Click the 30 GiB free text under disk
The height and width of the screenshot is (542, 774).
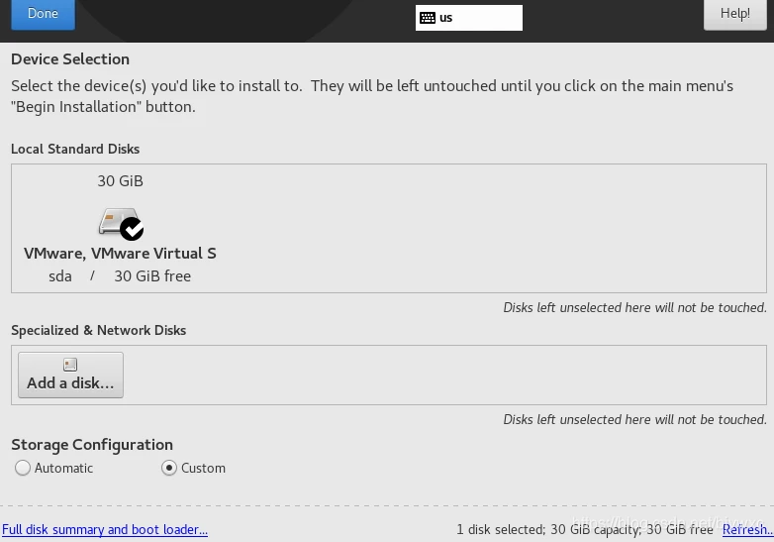(x=152, y=276)
